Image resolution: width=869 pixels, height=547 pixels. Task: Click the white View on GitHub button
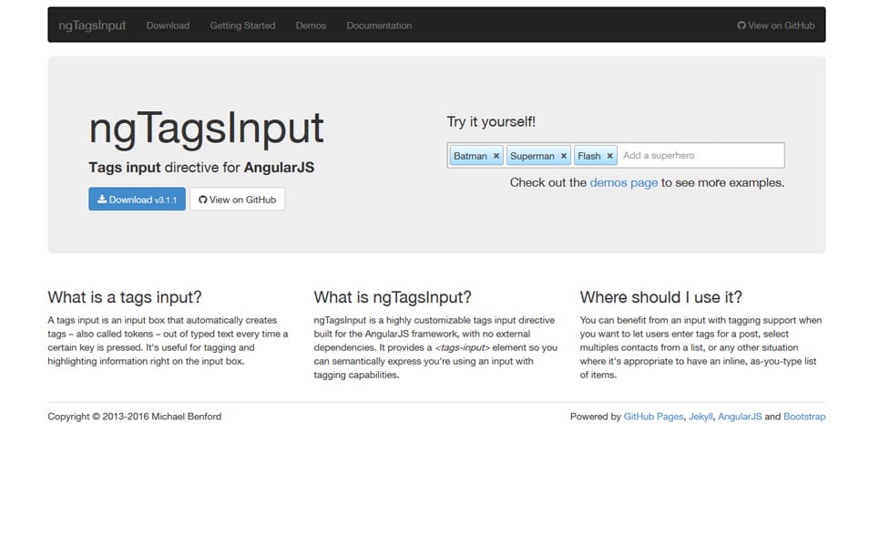click(x=237, y=199)
